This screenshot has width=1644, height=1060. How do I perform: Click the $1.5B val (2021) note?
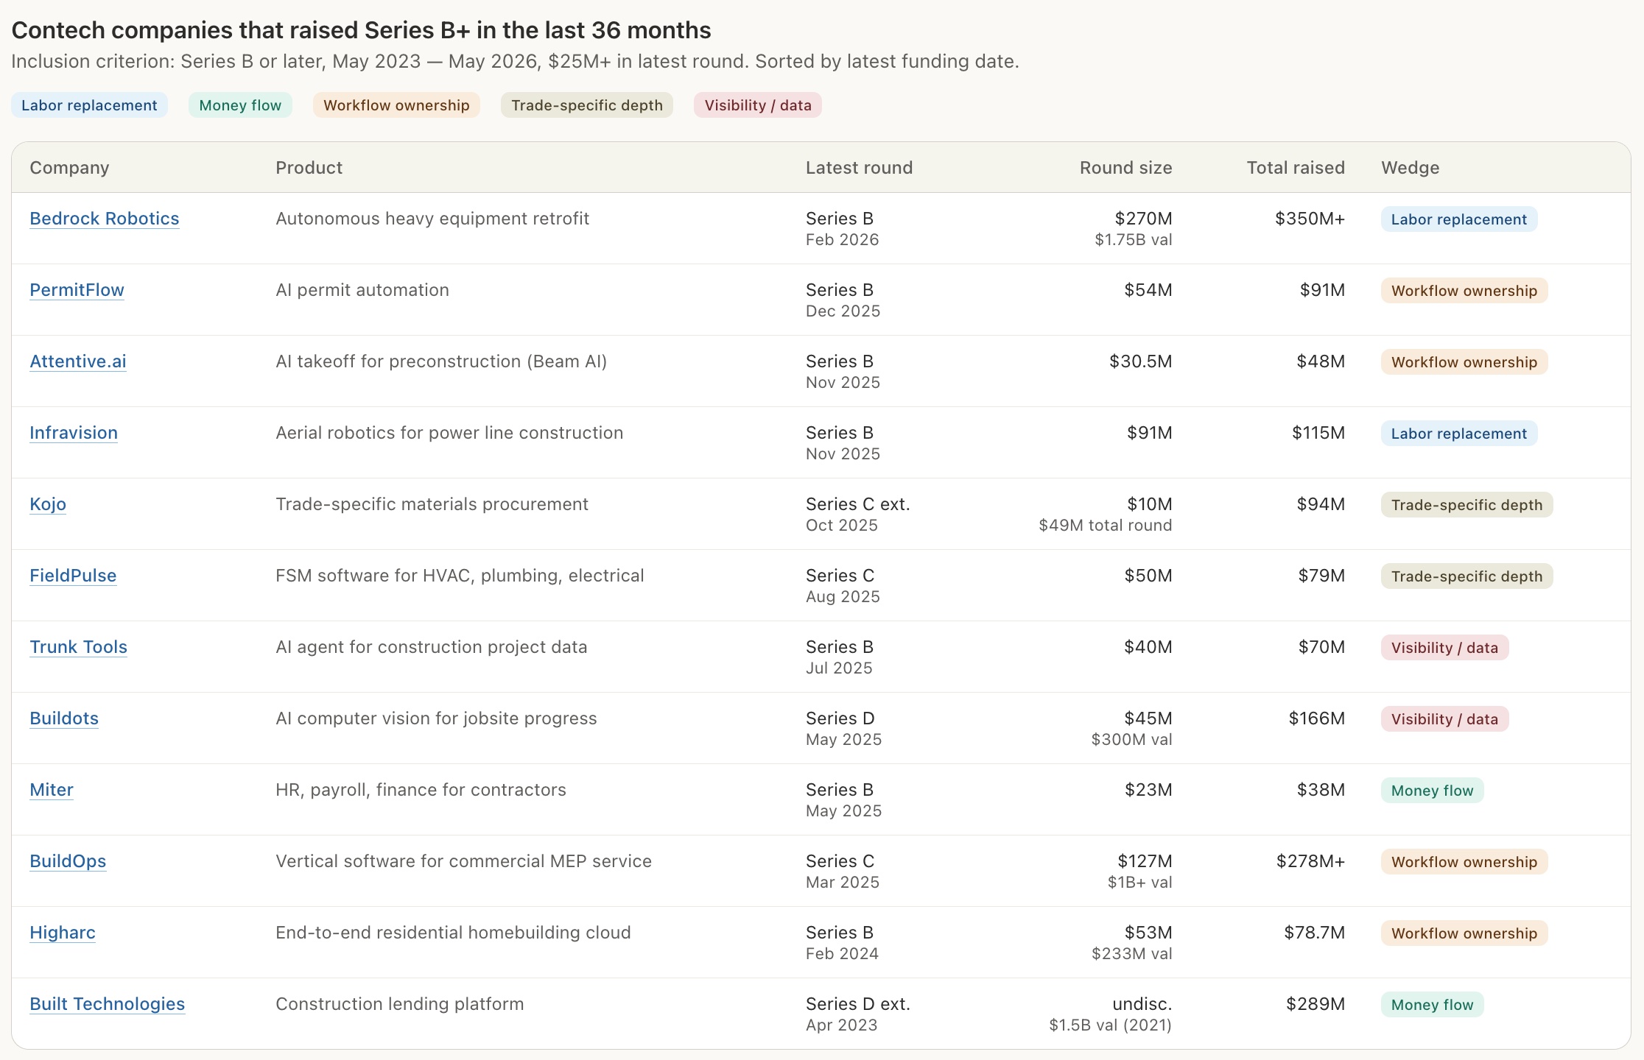[1110, 1025]
